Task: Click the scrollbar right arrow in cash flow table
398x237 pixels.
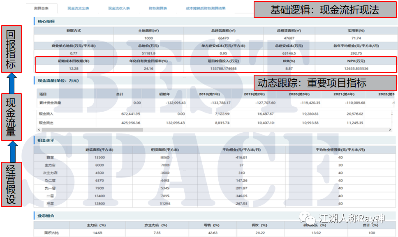Action: [389, 130]
